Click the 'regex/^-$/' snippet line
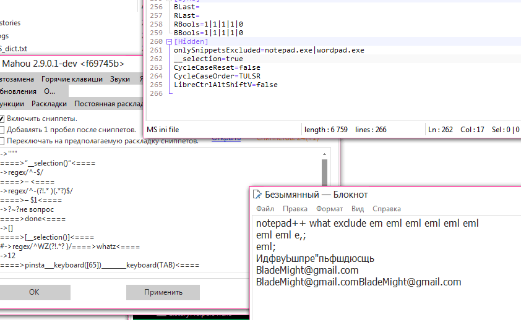Screen dimensions: 521x320 coord(22,172)
